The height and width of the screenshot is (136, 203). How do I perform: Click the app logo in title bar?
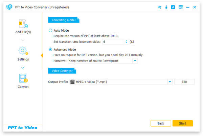(x=9, y=7)
